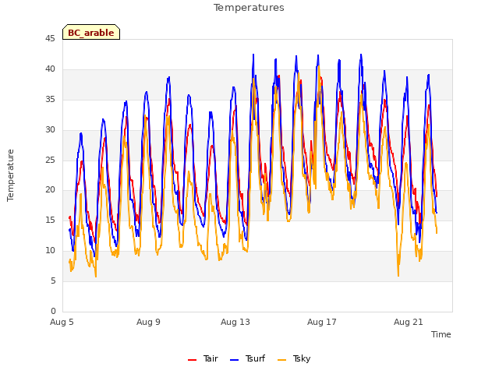
Task: Click the red Tair legend swatch
Action: 193,360
